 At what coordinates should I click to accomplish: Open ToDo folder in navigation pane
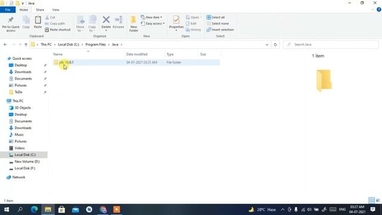click(x=19, y=92)
